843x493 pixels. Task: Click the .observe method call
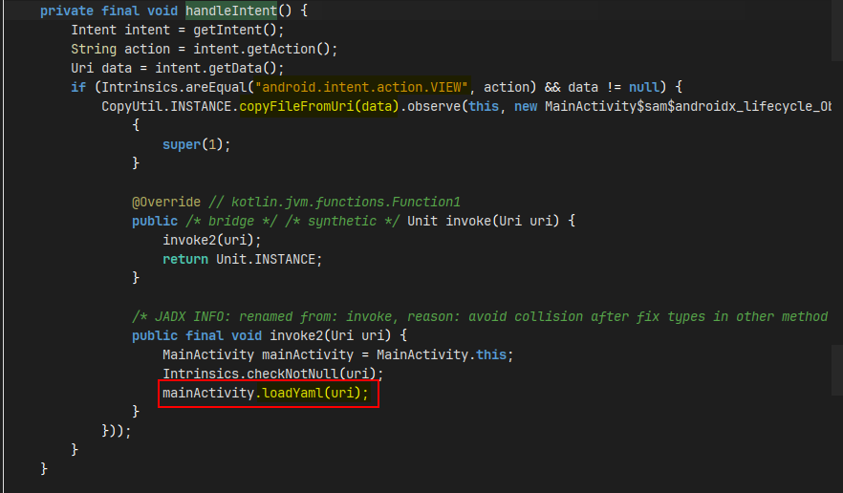[x=430, y=106]
